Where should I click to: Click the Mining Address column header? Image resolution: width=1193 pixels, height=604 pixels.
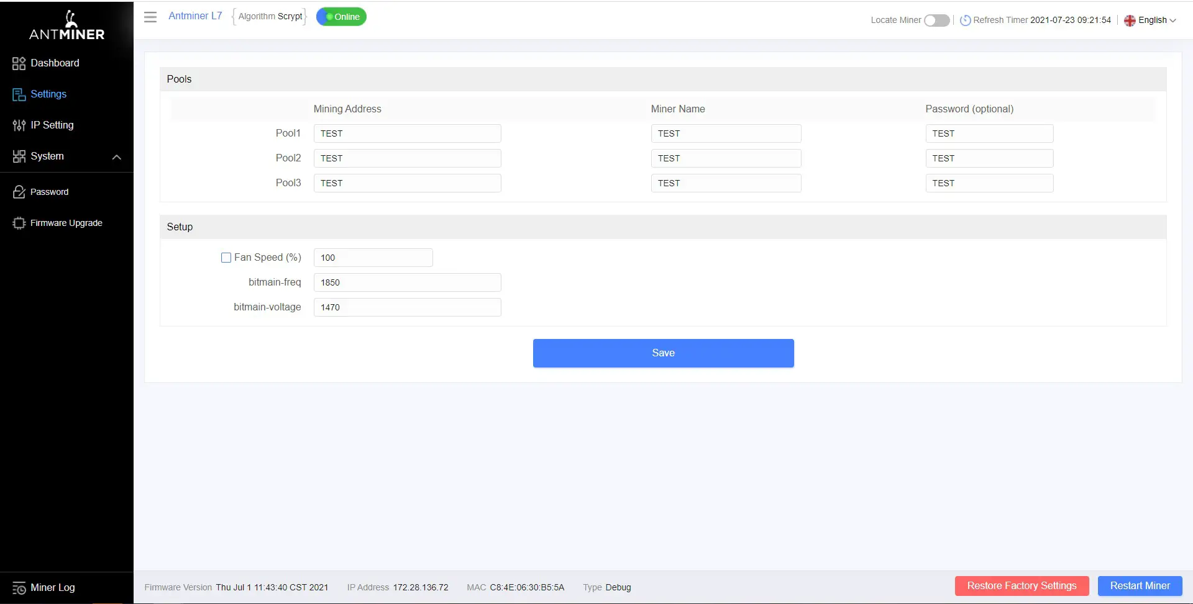pos(347,109)
